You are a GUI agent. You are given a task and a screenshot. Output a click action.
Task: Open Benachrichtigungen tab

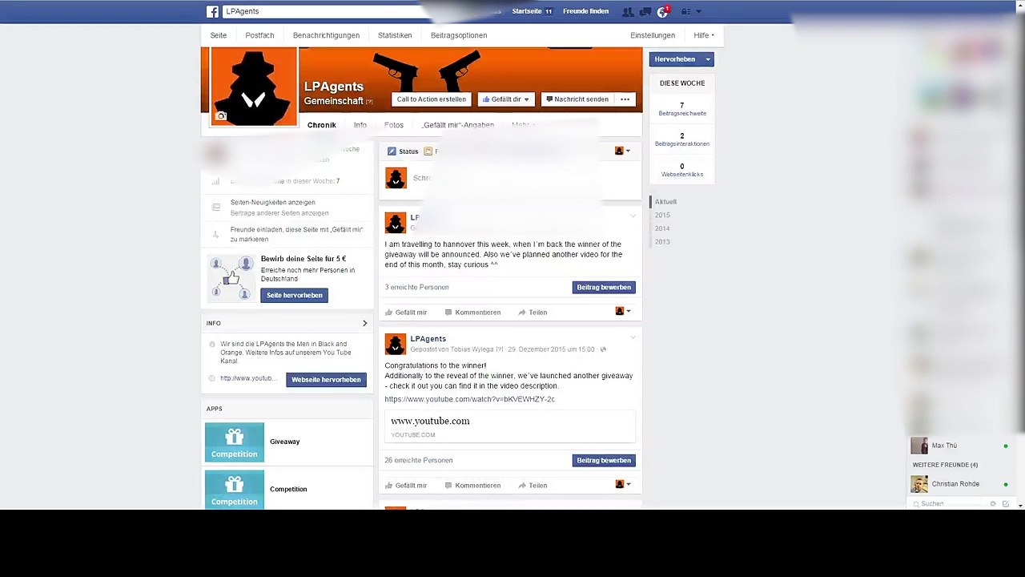coord(326,35)
